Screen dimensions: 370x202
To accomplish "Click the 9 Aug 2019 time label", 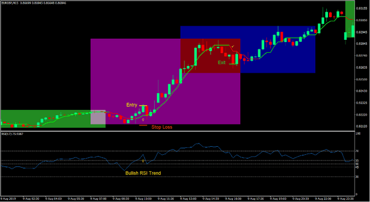I will click(x=8, y=199).
